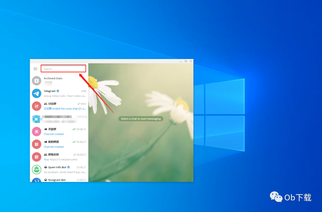Click Spam Info Bot verified badge

pyautogui.click(x=69, y=167)
